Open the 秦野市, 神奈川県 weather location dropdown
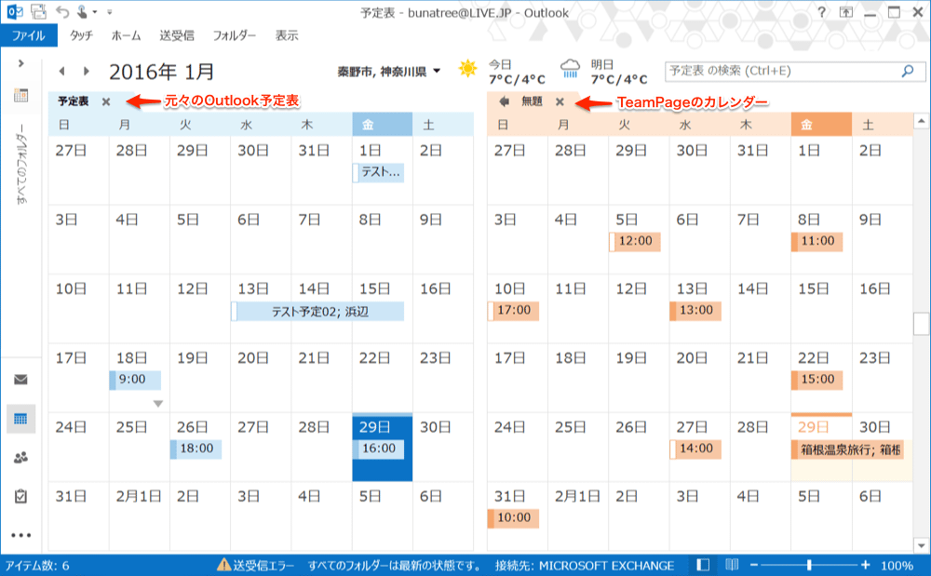This screenshot has width=931, height=576. pyautogui.click(x=389, y=72)
